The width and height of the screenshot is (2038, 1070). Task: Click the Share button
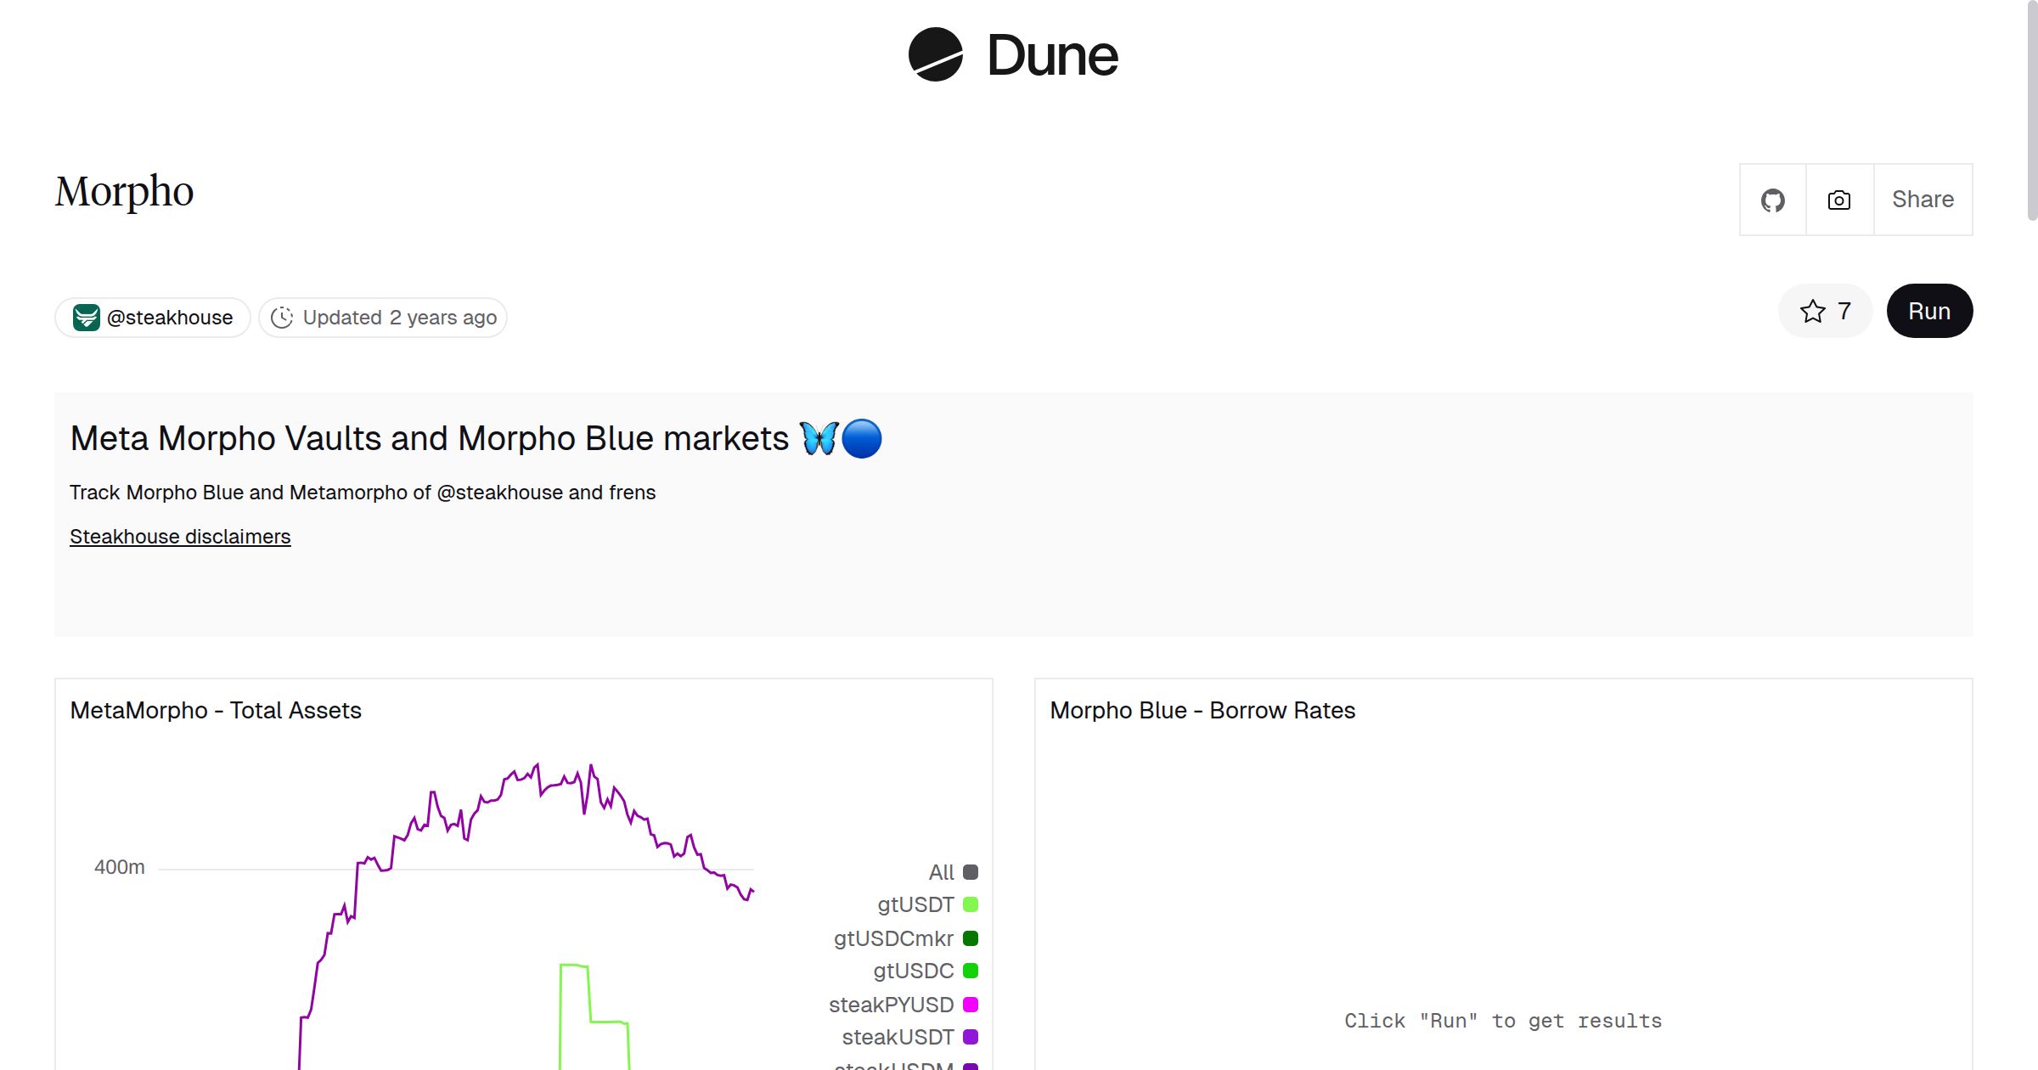pyautogui.click(x=1923, y=200)
